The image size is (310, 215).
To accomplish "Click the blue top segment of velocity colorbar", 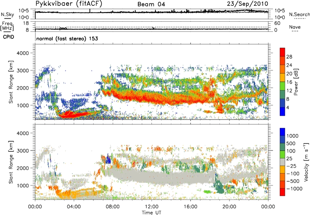I will click(282, 132).
